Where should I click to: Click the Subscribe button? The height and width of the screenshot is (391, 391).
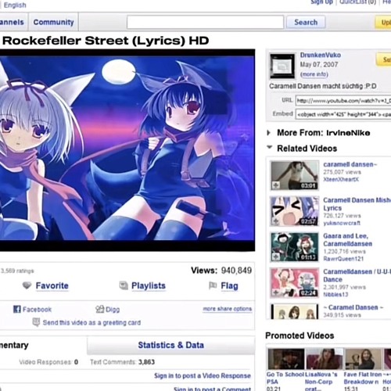tap(384, 59)
